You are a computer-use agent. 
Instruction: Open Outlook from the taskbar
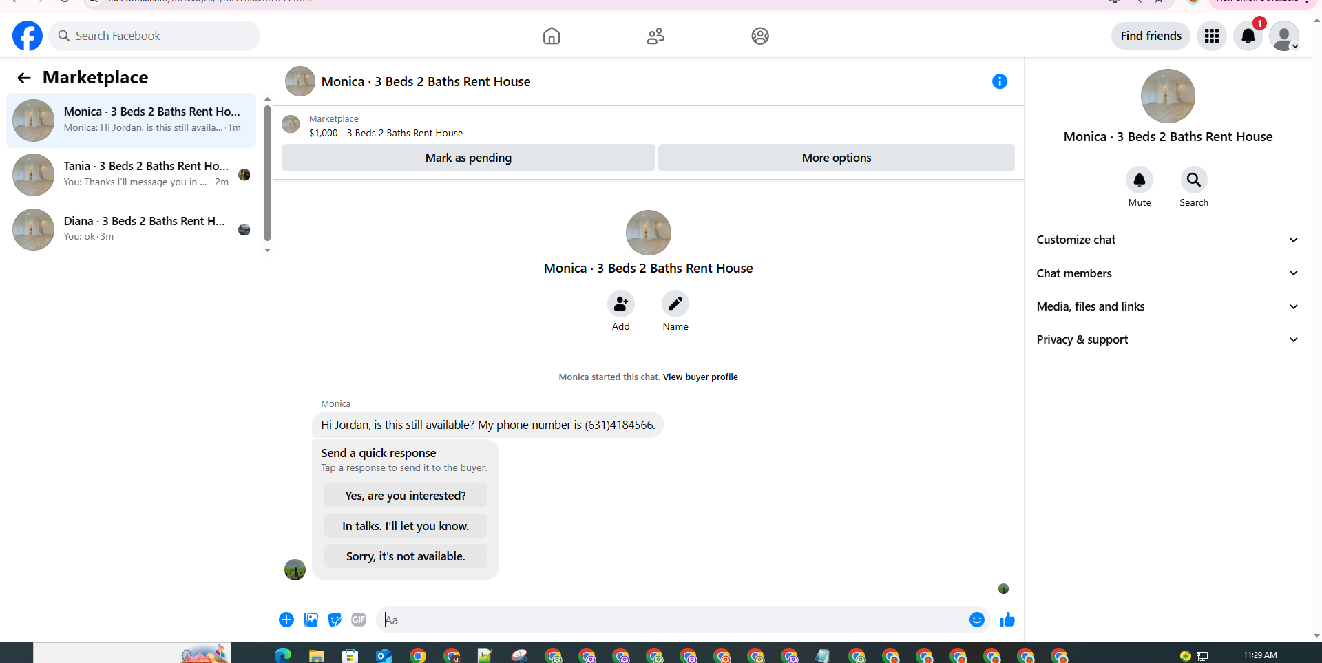[x=384, y=655]
